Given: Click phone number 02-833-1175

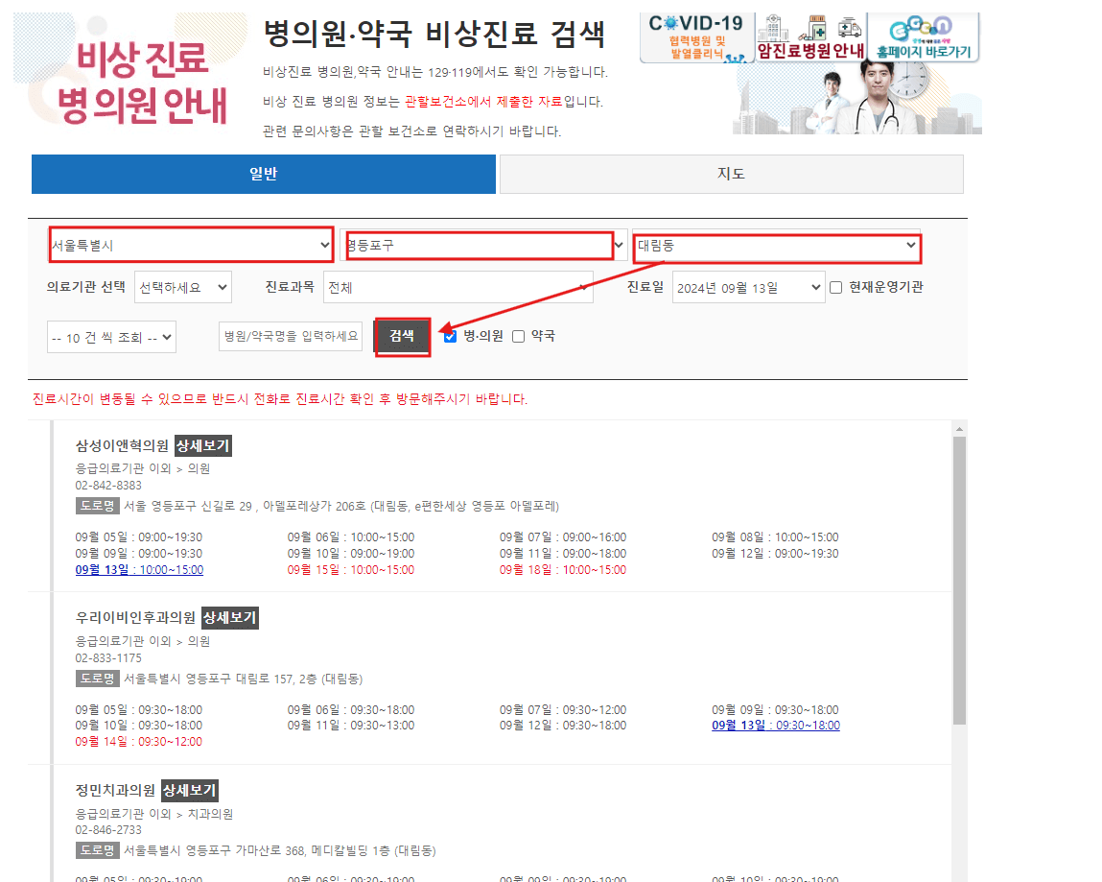Looking at the screenshot, I should [108, 658].
